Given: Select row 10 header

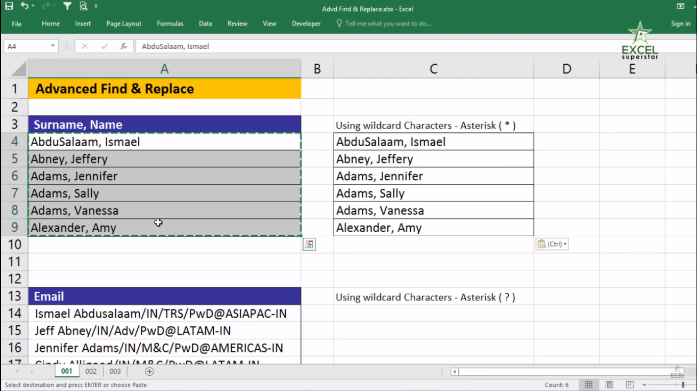Looking at the screenshot, I should tap(14, 244).
